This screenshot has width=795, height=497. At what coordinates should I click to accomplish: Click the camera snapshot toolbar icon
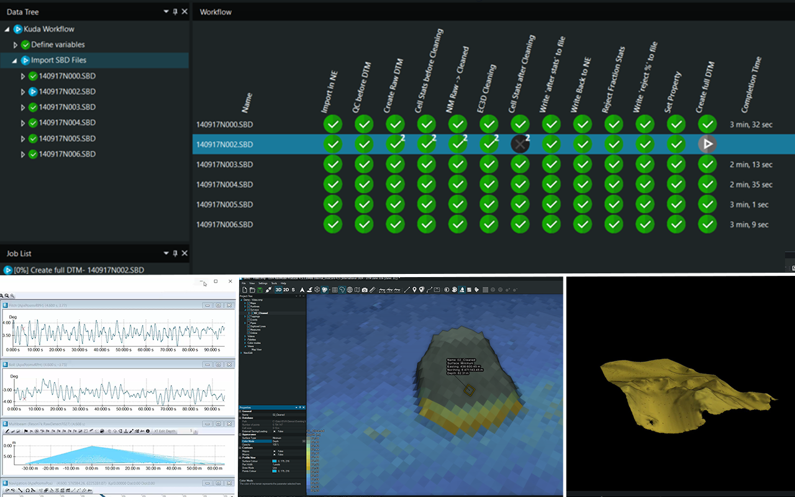pyautogui.click(x=365, y=290)
